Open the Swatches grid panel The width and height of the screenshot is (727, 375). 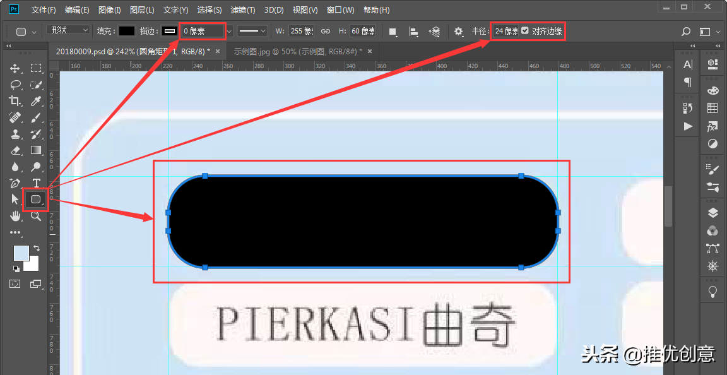click(x=712, y=108)
